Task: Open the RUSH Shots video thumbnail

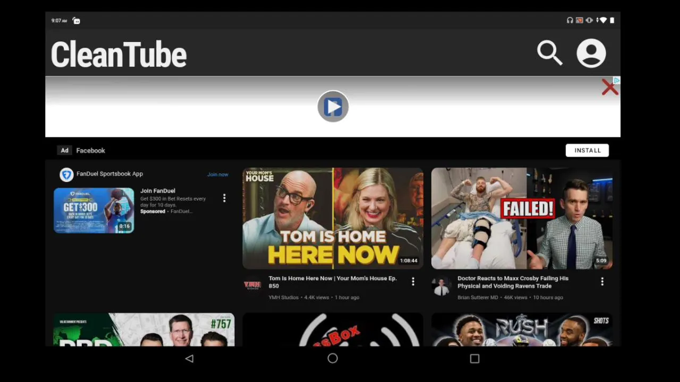Action: (x=522, y=329)
